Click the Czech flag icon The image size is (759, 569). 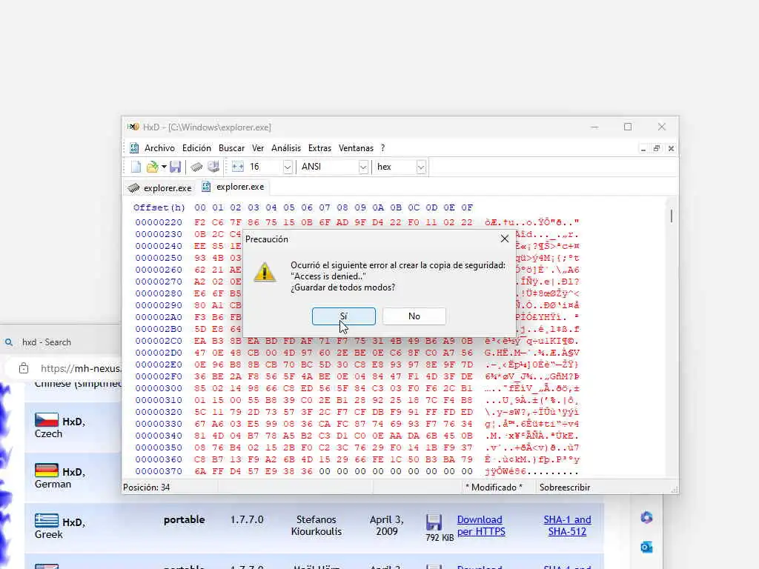point(47,420)
